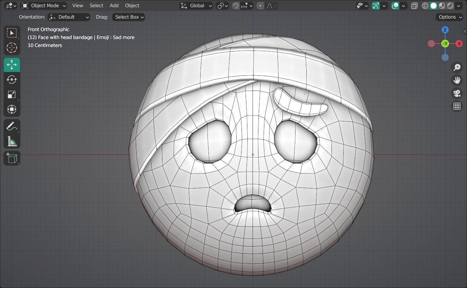The width and height of the screenshot is (467, 288).
Task: Activate the 3D Cursor tool
Action: (12, 48)
